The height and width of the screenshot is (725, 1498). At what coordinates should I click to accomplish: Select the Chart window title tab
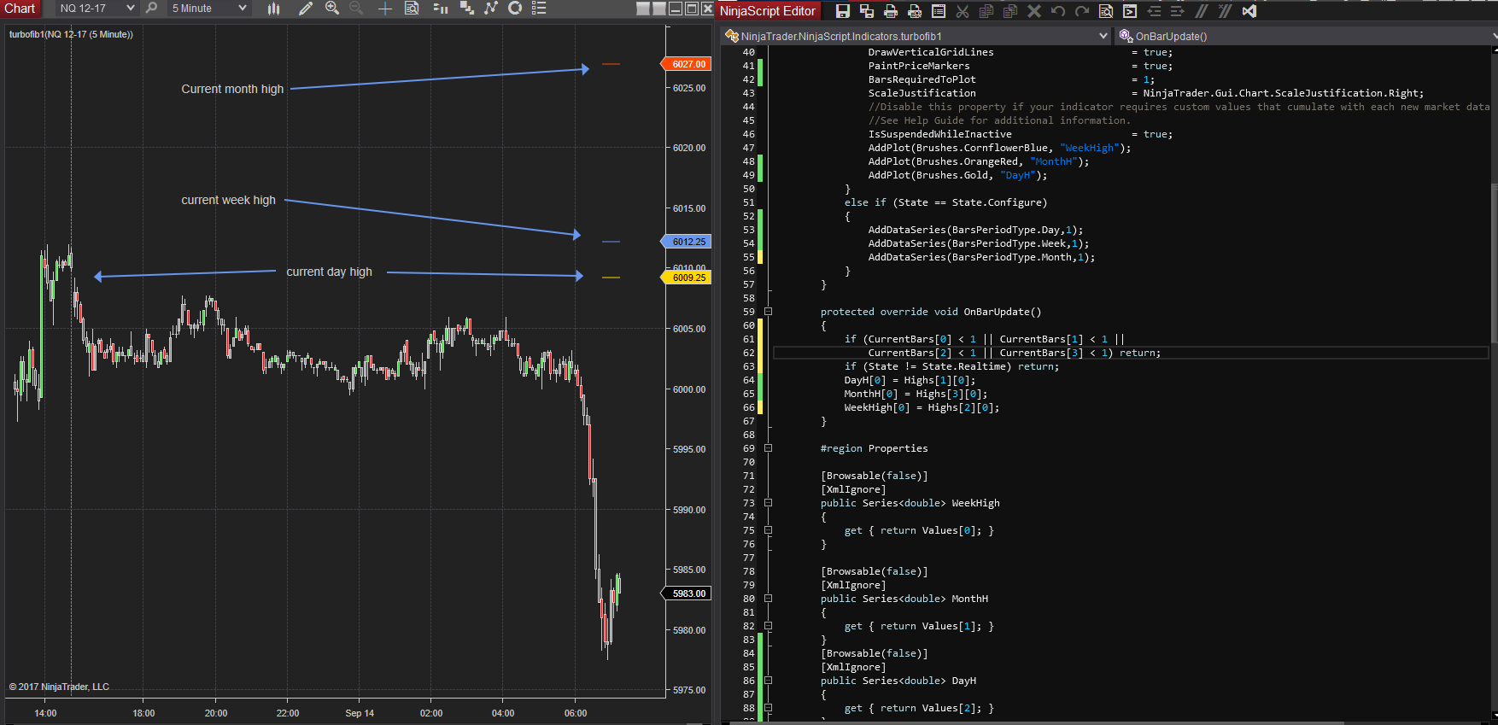click(20, 9)
